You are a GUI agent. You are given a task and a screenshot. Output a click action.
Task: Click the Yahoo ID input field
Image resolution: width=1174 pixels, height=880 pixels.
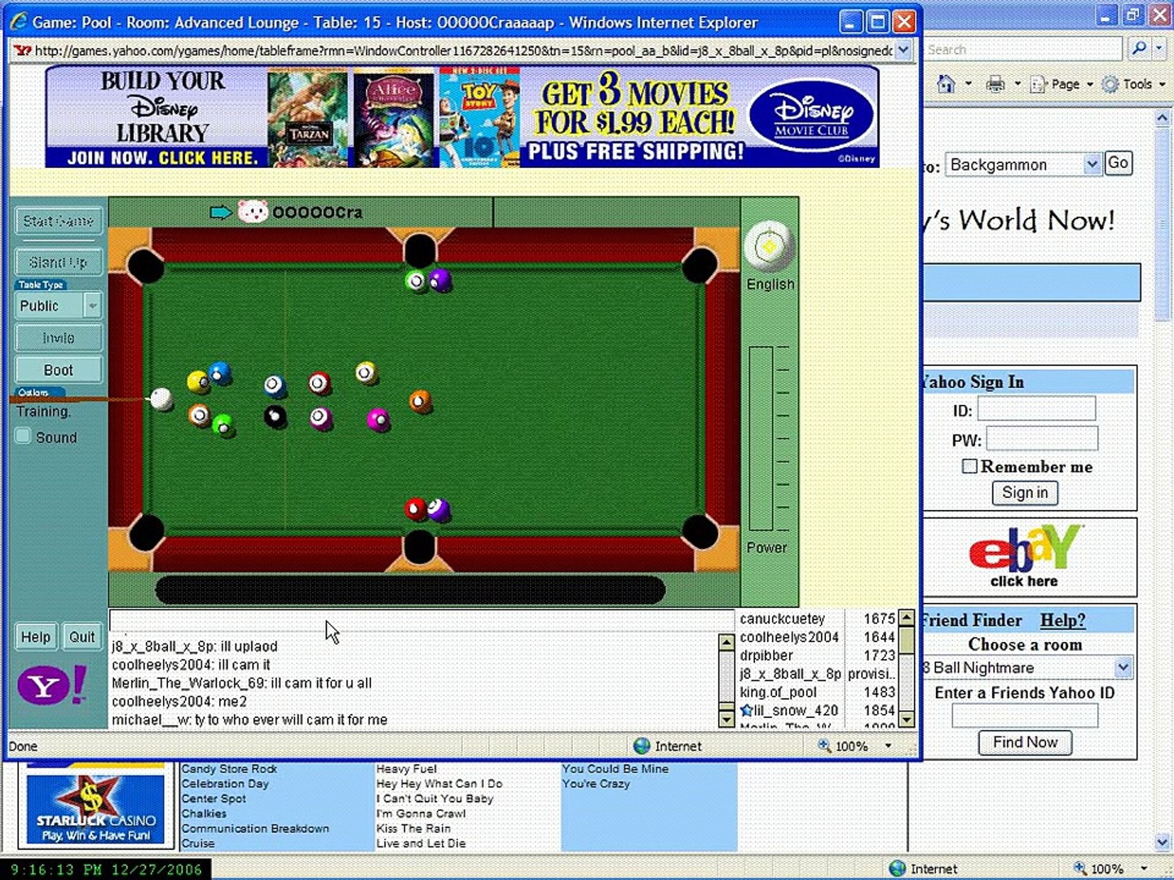1036,408
